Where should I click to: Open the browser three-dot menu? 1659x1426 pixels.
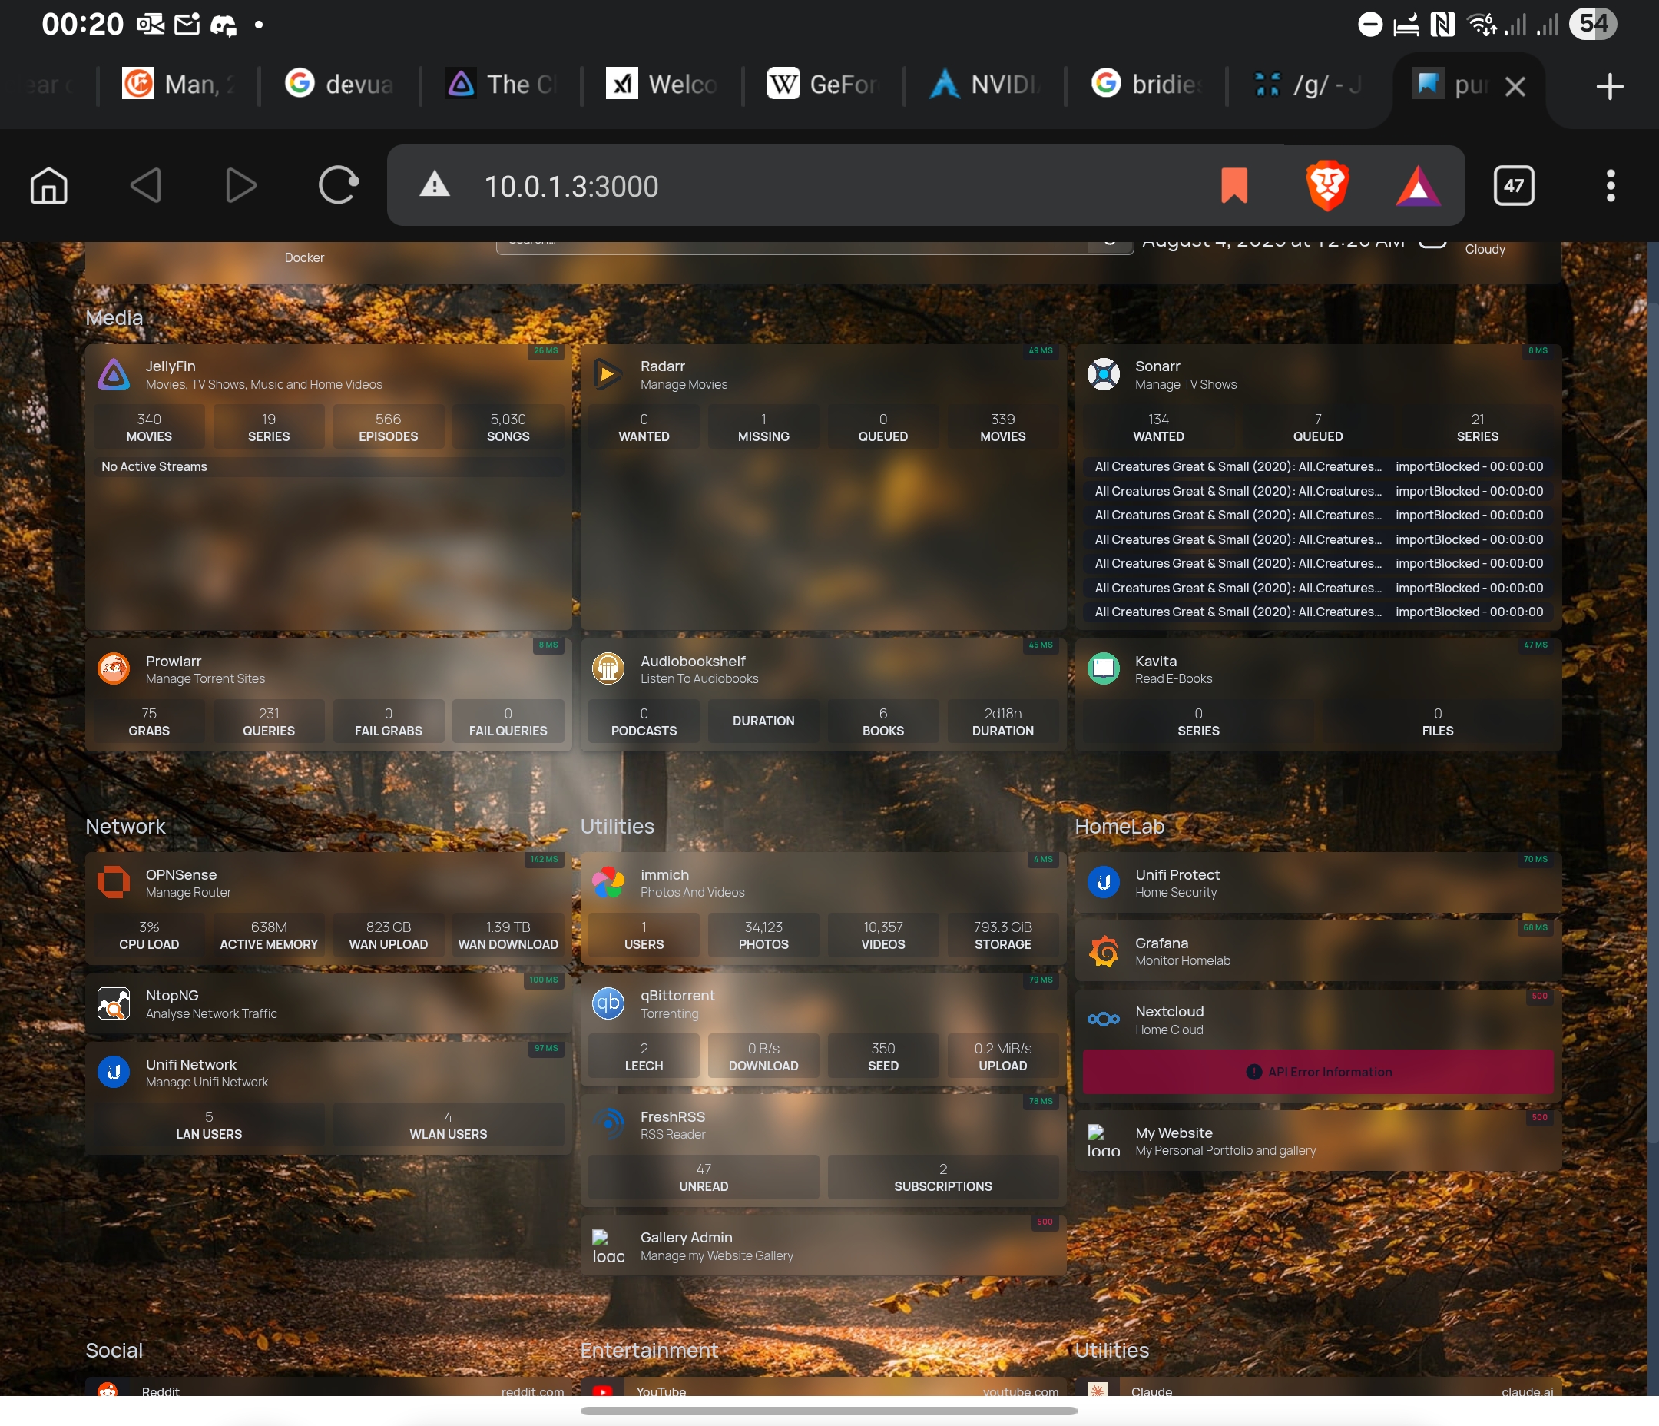[x=1610, y=186]
